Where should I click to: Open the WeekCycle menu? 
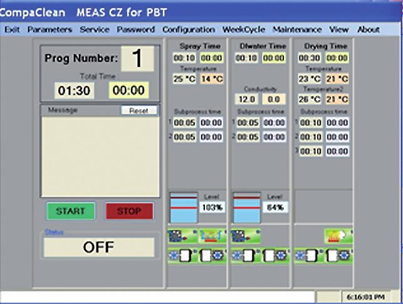click(243, 29)
